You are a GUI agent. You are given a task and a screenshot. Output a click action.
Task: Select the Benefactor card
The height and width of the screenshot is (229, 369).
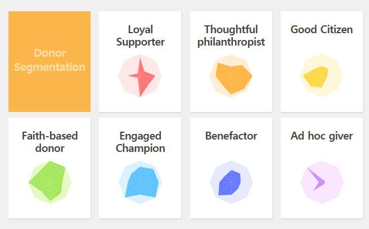[231, 168]
